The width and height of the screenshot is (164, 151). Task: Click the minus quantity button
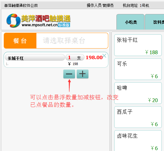[69, 74]
